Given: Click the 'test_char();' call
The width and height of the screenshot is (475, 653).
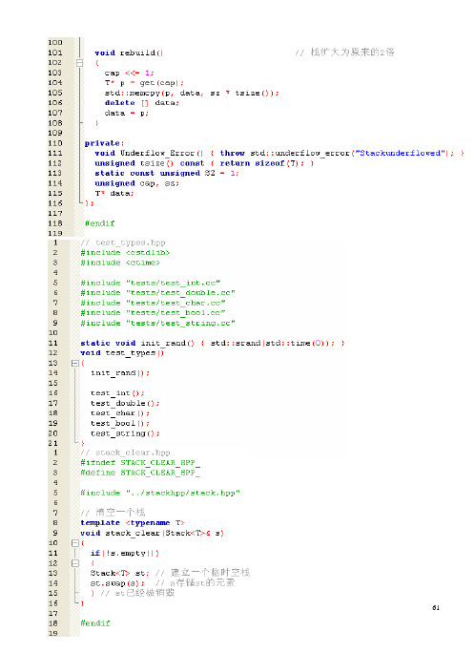Looking at the screenshot, I should [x=120, y=413].
